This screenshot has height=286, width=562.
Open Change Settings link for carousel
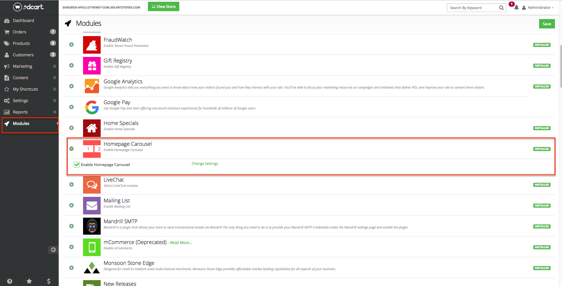205,164
